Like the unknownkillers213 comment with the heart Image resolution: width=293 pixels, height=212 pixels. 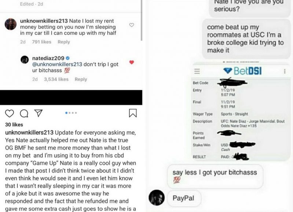click(x=132, y=25)
